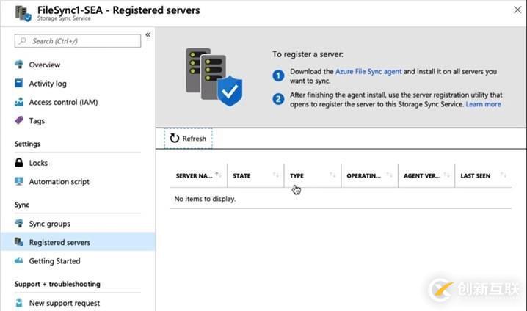This screenshot has width=527, height=311.
Task: Click in the Search (Ctrl+/) field
Action: 78,41
